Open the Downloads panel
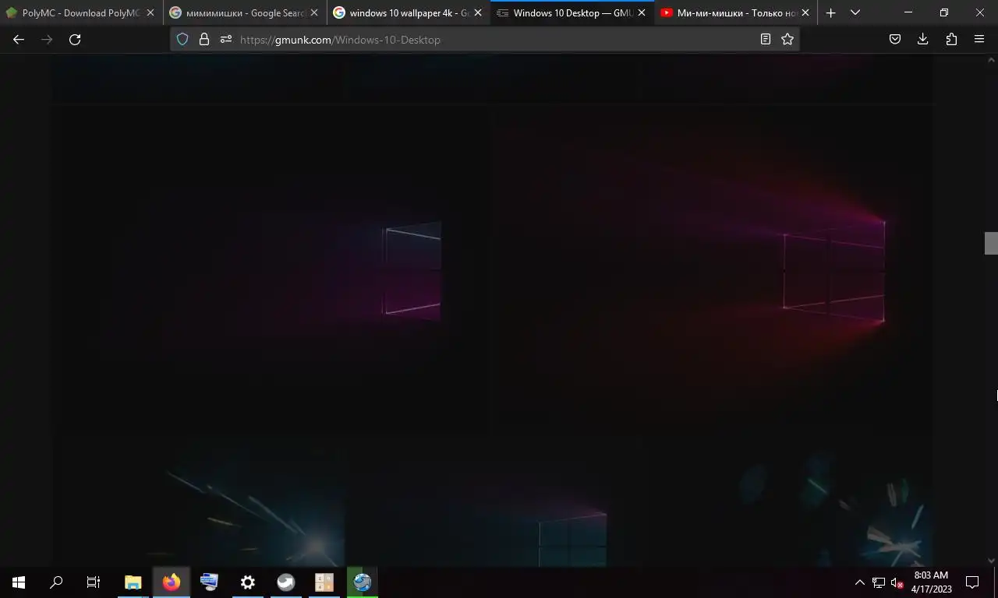This screenshot has height=598, width=998. coord(923,40)
